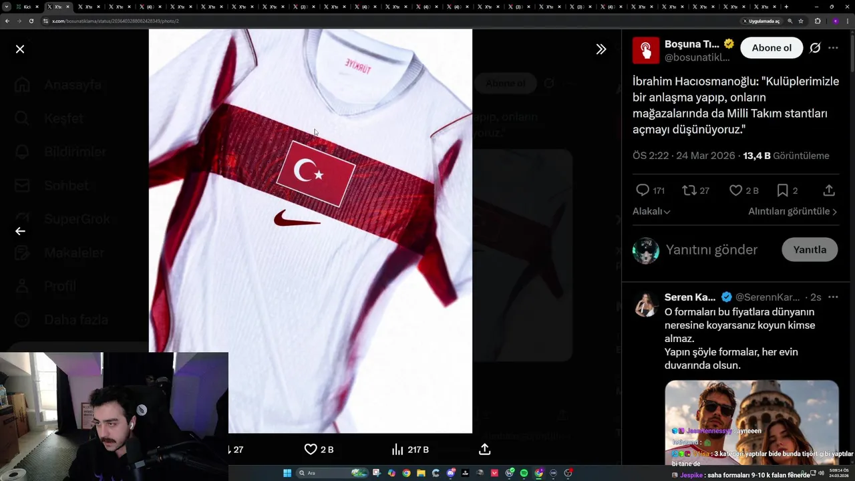The height and width of the screenshot is (481, 855).
Task: Click address bar URL
Action: pos(116,21)
